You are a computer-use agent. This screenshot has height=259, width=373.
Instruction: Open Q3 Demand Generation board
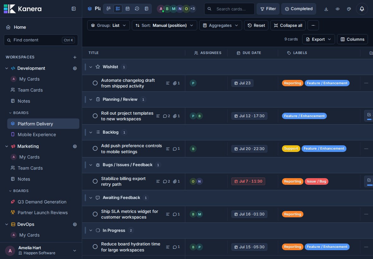43,202
